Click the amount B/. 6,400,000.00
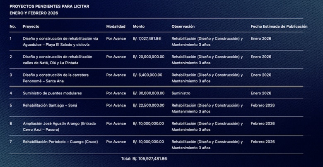Image resolution: width=323 pixels, height=167 pixels. click(x=147, y=75)
